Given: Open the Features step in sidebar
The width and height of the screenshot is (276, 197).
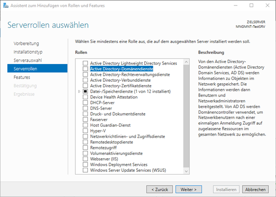Looking at the screenshot, I should coord(22,77).
